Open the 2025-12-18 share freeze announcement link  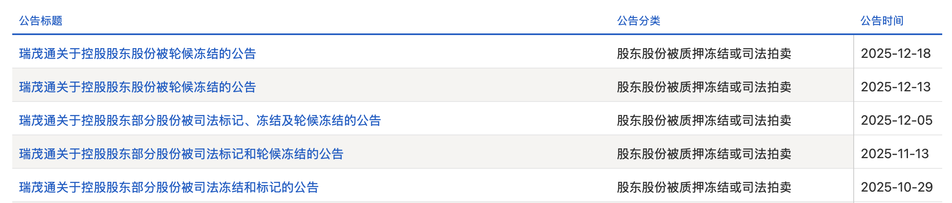click(x=137, y=53)
